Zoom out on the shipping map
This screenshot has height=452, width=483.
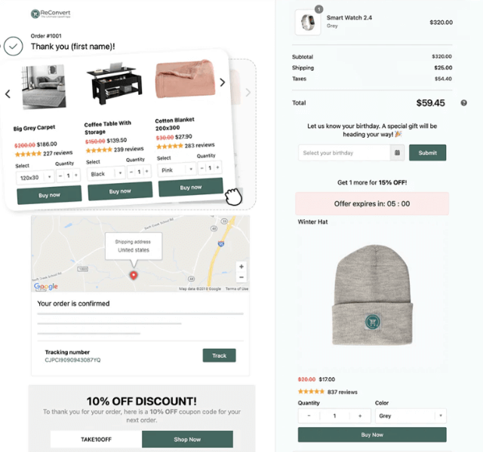tap(241, 277)
